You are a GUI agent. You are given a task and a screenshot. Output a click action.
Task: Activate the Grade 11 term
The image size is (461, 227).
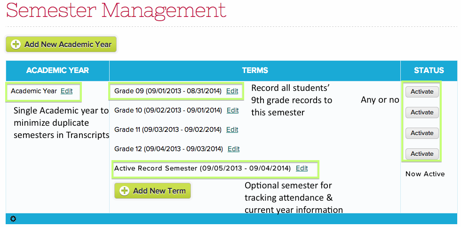point(422,133)
